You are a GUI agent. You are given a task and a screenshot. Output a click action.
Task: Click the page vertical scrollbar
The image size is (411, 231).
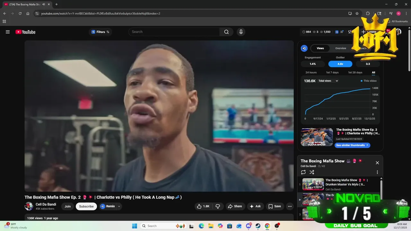click(x=409, y=50)
